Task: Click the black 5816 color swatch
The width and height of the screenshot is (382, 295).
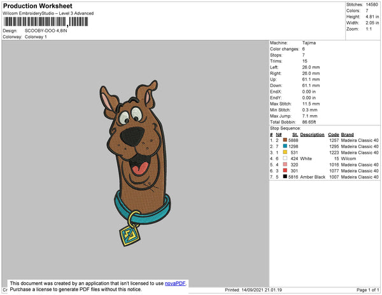Action: 285,177
